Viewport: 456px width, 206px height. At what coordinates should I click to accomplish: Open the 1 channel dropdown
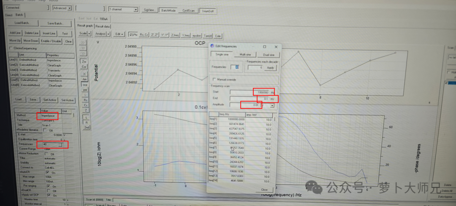[x=136, y=10]
